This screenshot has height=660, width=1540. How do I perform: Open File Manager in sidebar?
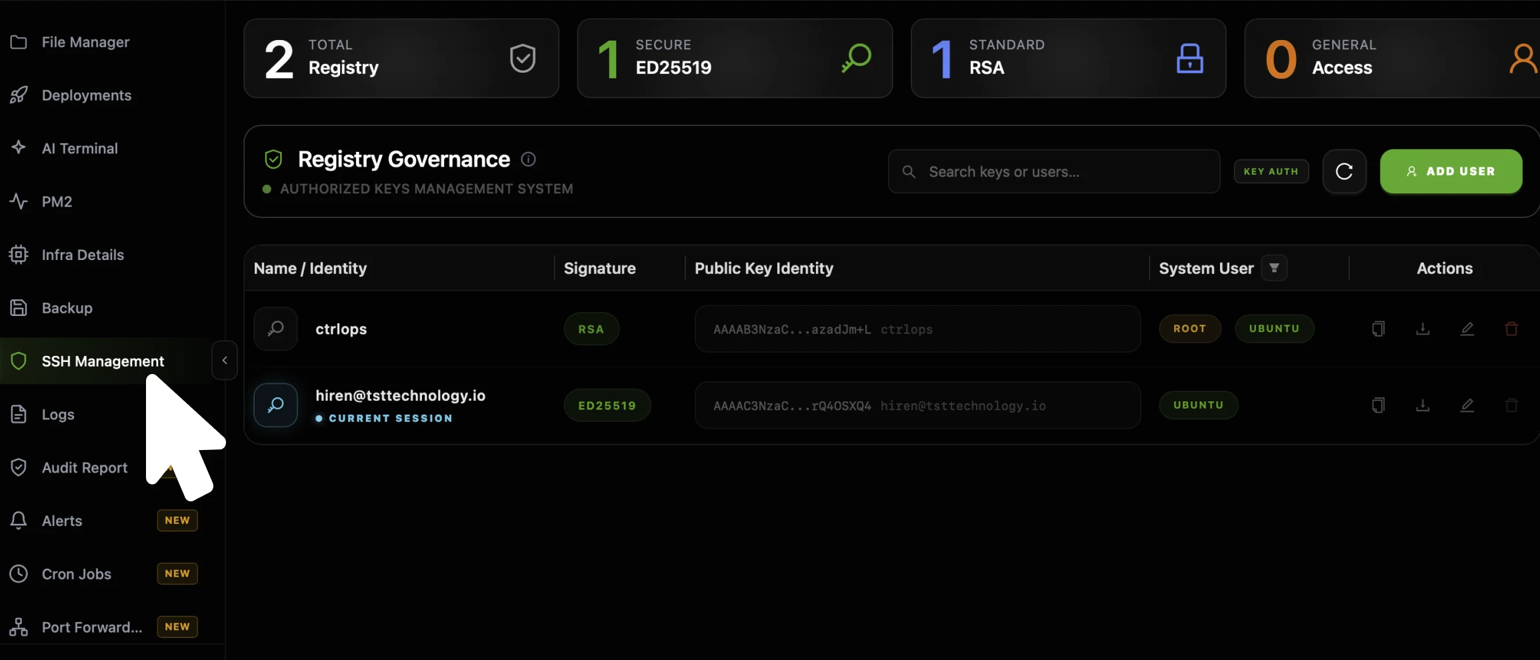coord(85,42)
